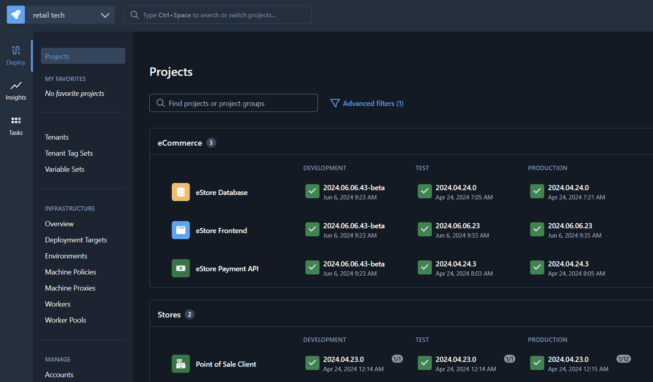Select the eStore Frontend project icon
Image resolution: width=653 pixels, height=382 pixels.
tap(181, 230)
